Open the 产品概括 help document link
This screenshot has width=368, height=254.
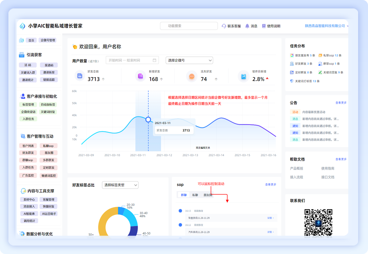click(x=296, y=168)
